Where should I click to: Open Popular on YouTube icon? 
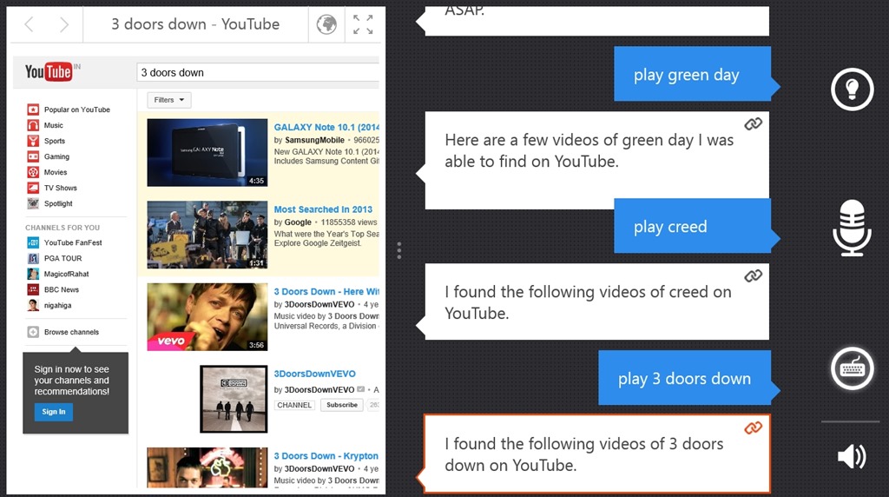click(x=34, y=109)
